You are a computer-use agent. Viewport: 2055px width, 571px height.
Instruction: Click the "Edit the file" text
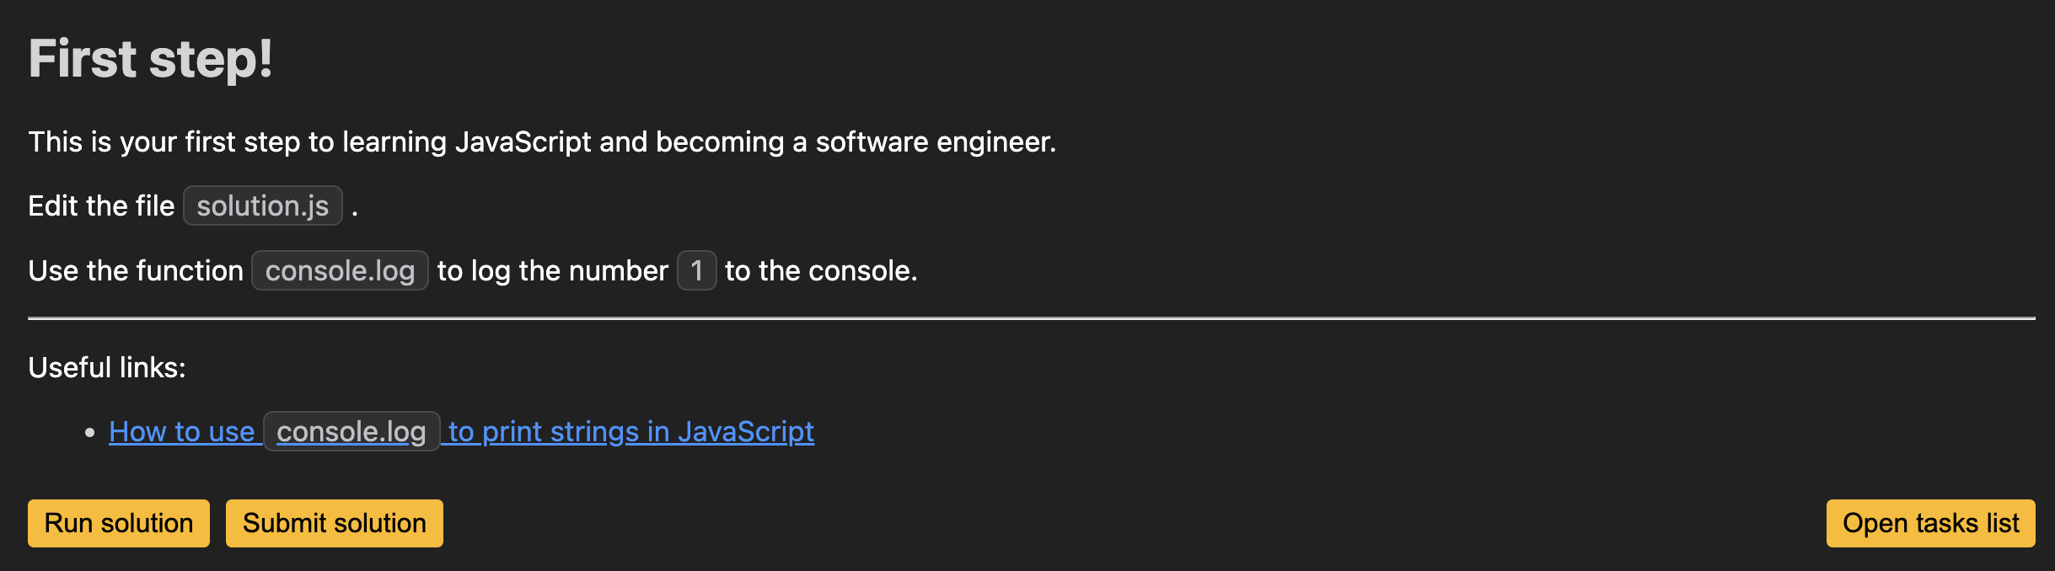click(x=101, y=205)
